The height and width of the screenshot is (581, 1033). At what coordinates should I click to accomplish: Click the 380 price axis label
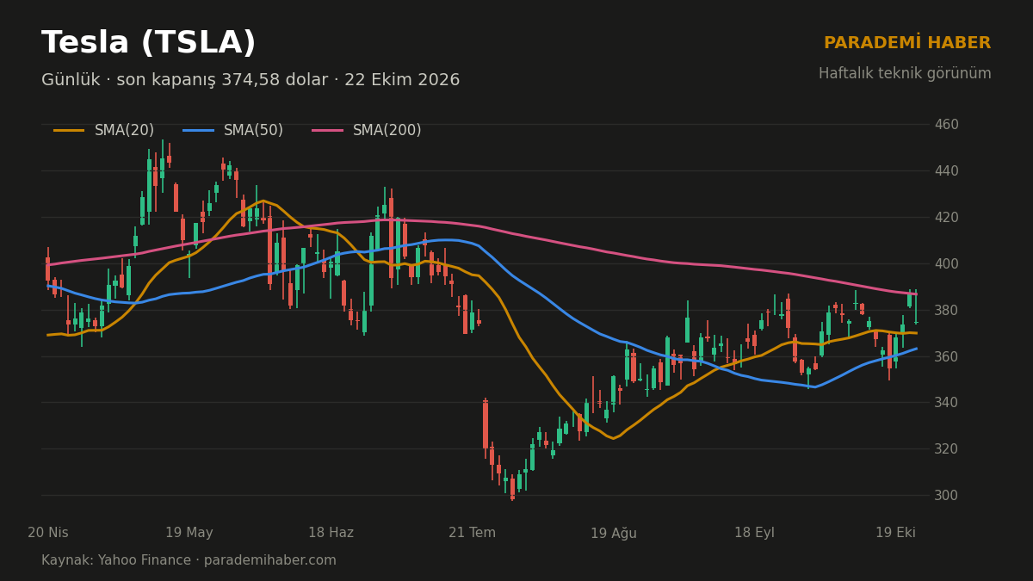[947, 310]
